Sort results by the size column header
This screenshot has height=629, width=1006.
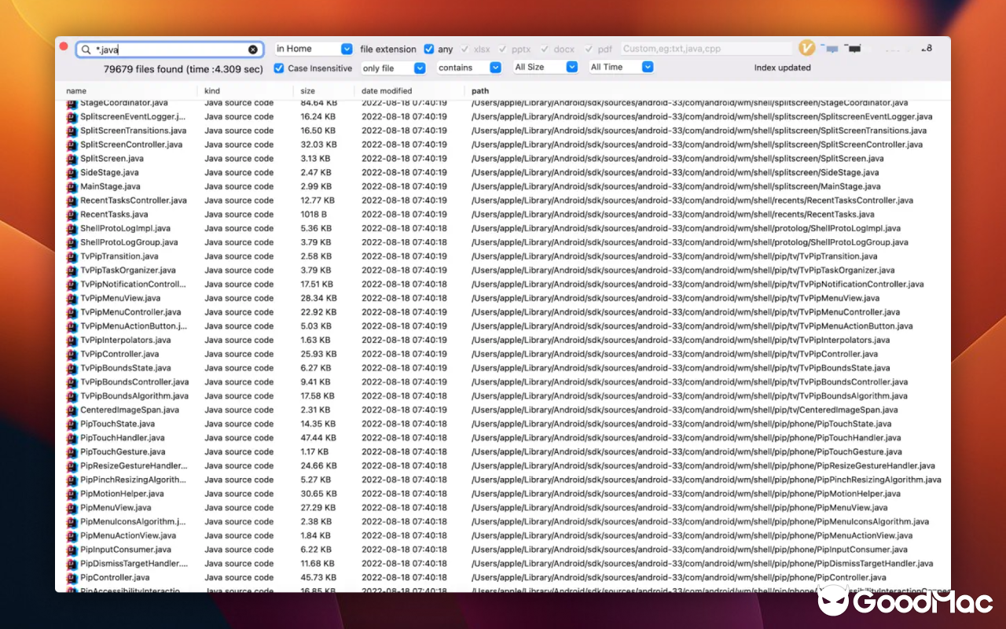coord(305,90)
